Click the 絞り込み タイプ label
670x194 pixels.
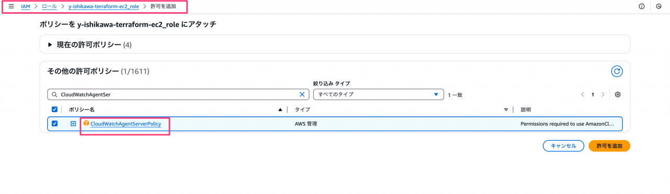click(x=331, y=83)
